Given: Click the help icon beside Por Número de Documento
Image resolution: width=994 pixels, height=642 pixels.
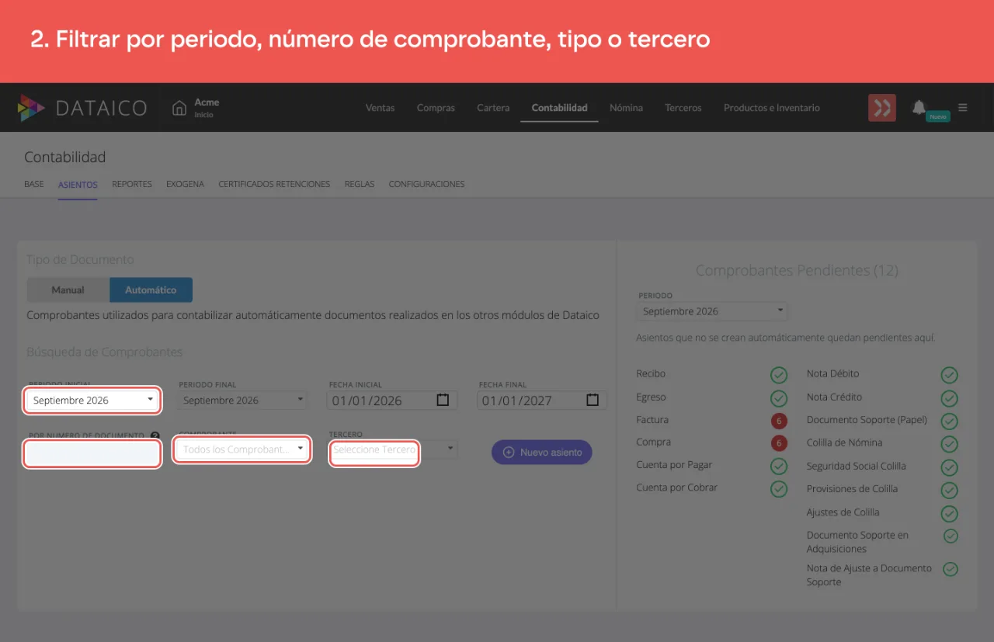Looking at the screenshot, I should (155, 436).
